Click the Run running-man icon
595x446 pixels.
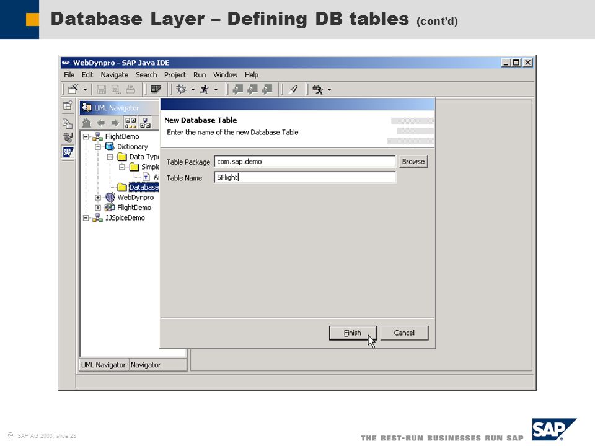[x=205, y=89]
